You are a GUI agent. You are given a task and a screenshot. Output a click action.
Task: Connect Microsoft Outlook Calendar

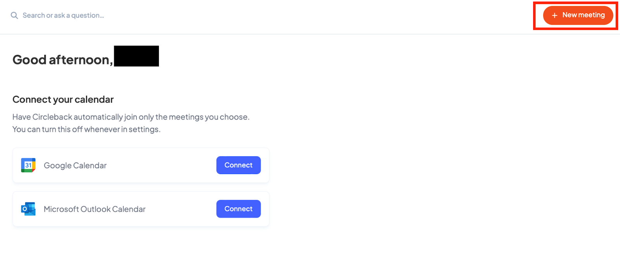click(238, 209)
